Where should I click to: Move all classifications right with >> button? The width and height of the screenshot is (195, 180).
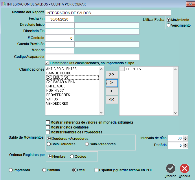(112, 74)
